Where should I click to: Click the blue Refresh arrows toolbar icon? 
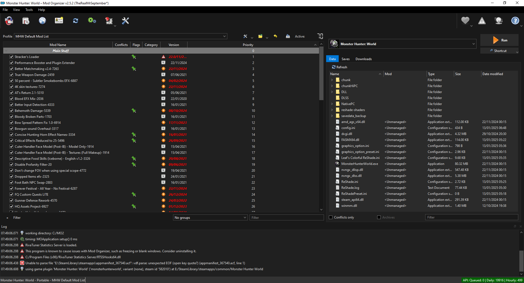76,21
